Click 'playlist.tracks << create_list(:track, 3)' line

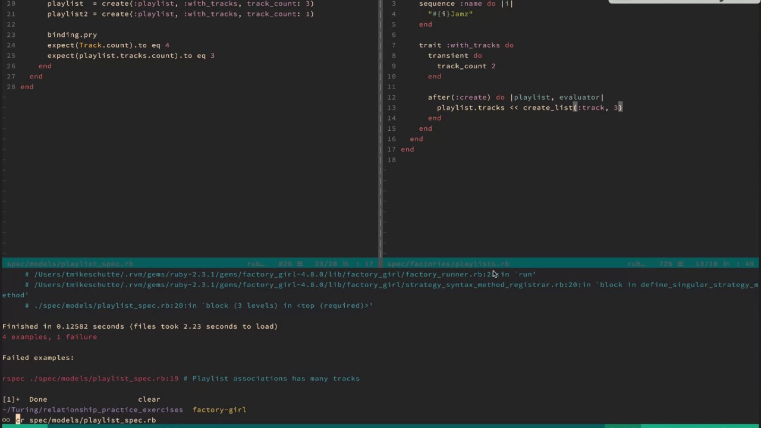coord(530,108)
